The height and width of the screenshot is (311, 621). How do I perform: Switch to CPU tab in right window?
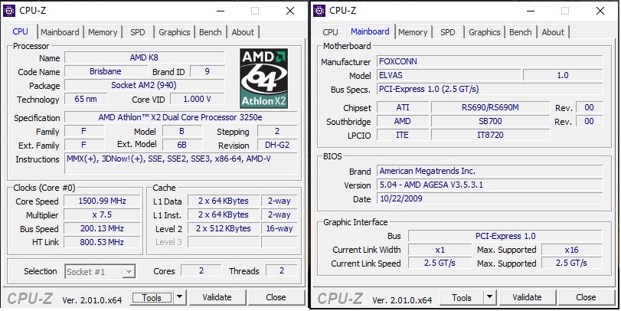(330, 32)
